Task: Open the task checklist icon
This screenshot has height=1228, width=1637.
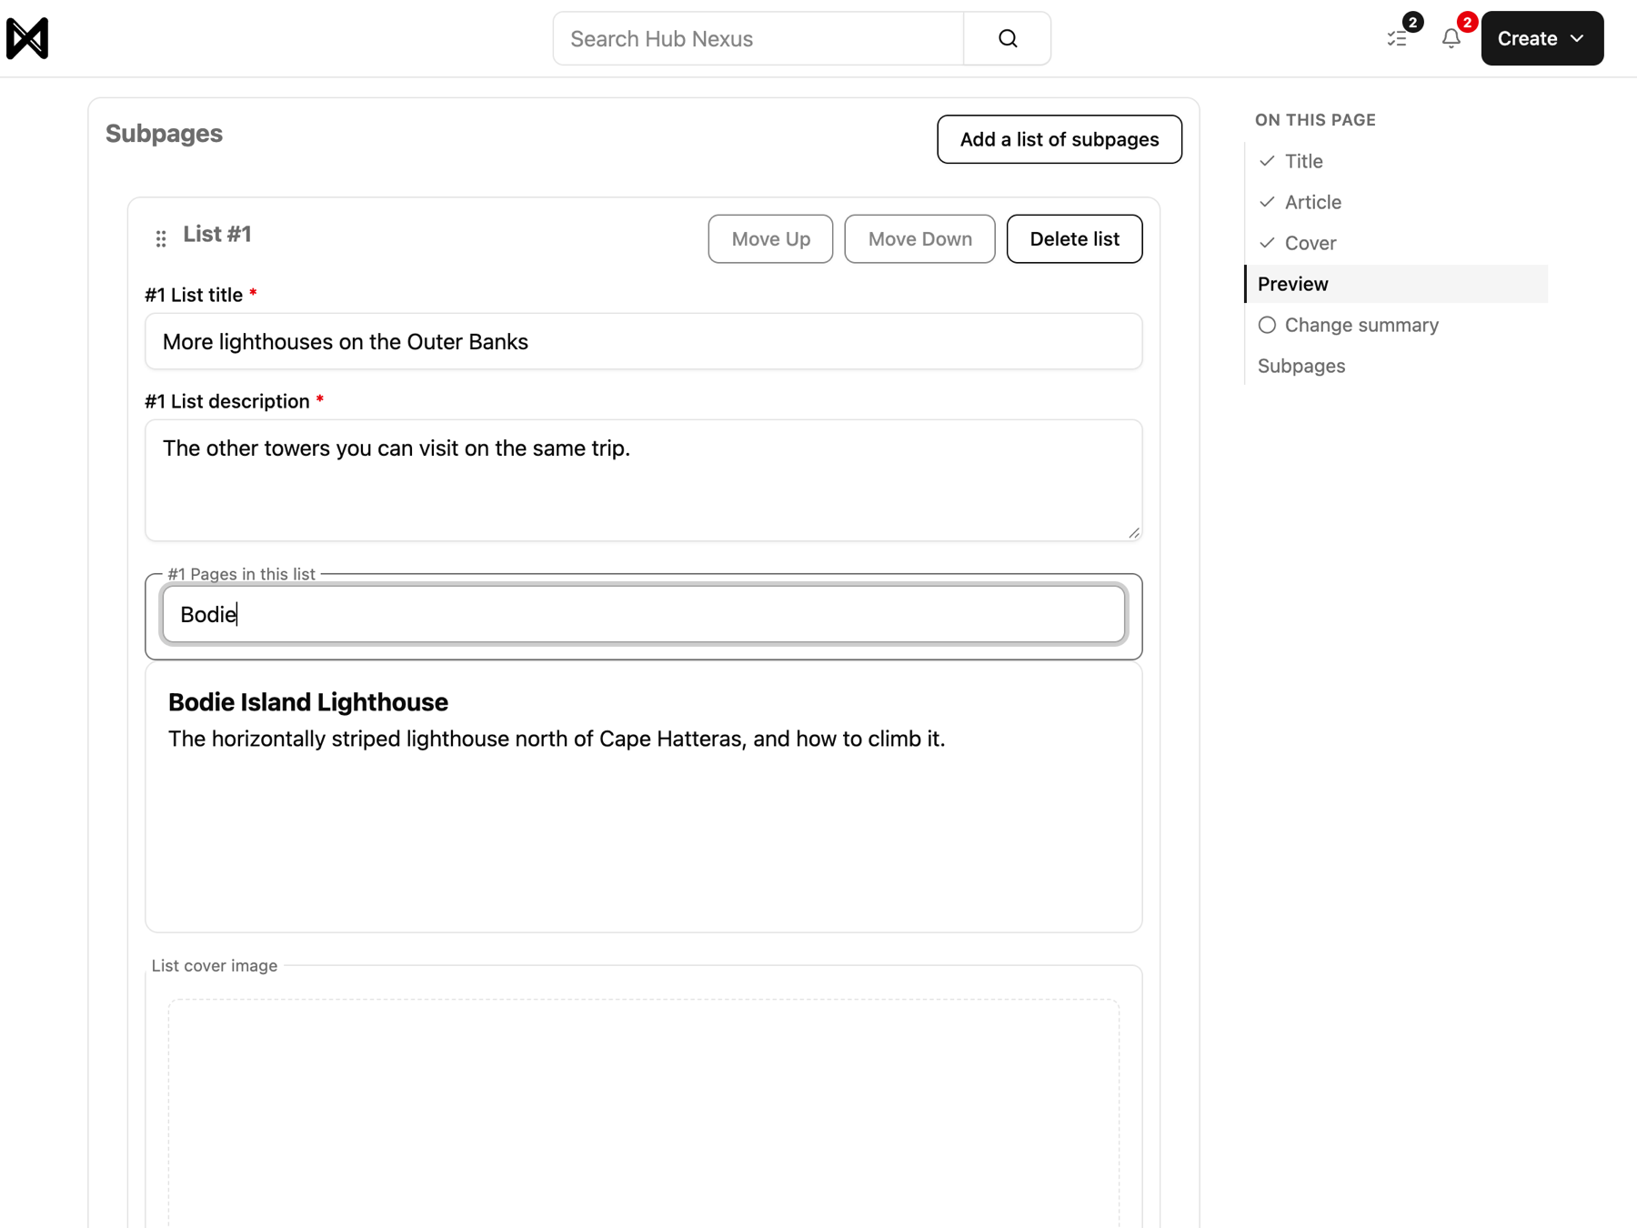Action: (1397, 38)
